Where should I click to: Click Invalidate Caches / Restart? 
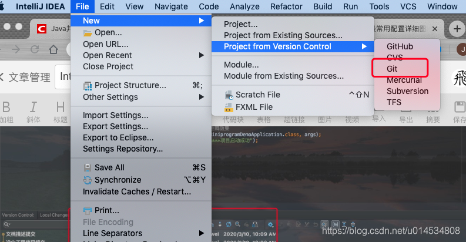pos(136,191)
